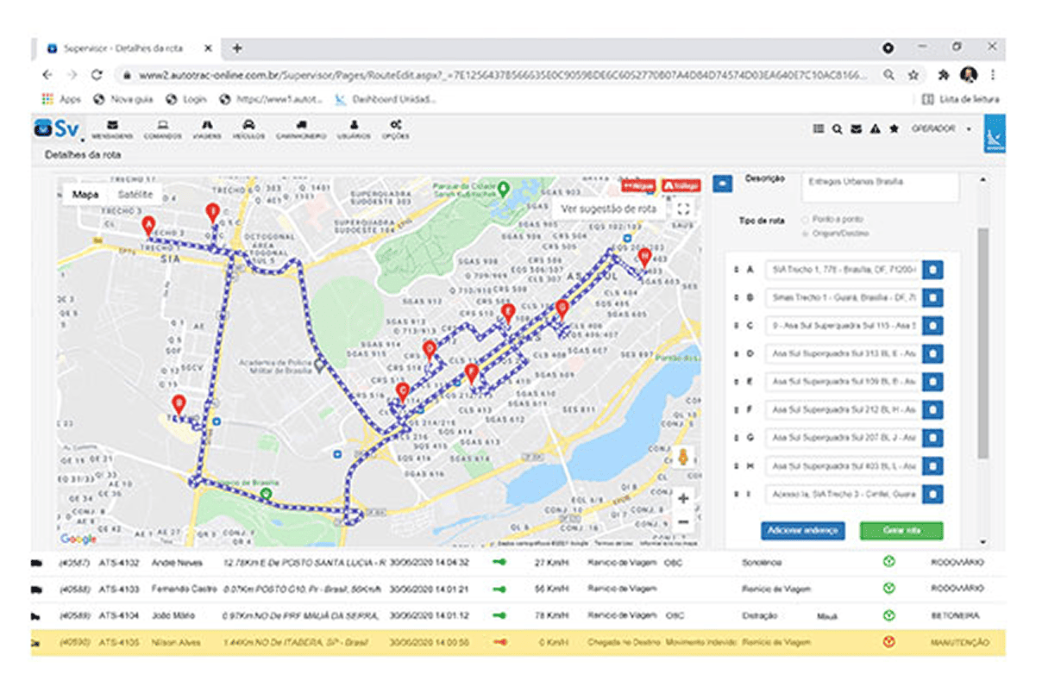
Task: Click the list view icon in header
Action: [x=819, y=129]
